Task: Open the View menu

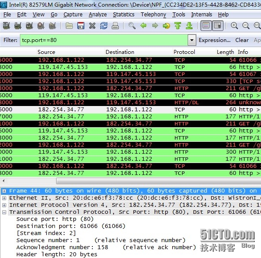Action: [x=38, y=15]
